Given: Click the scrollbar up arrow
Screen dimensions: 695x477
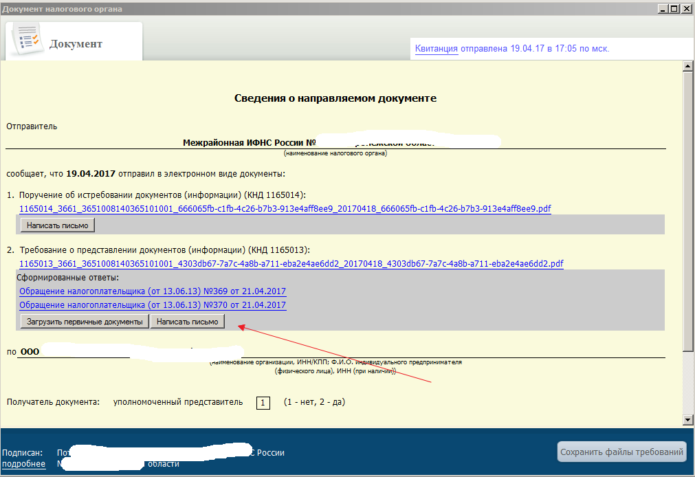Looking at the screenshot, I should coord(686,67).
